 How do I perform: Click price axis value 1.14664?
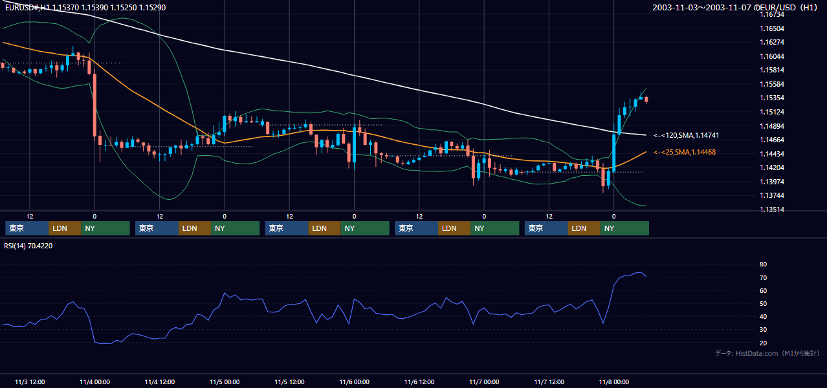772,140
